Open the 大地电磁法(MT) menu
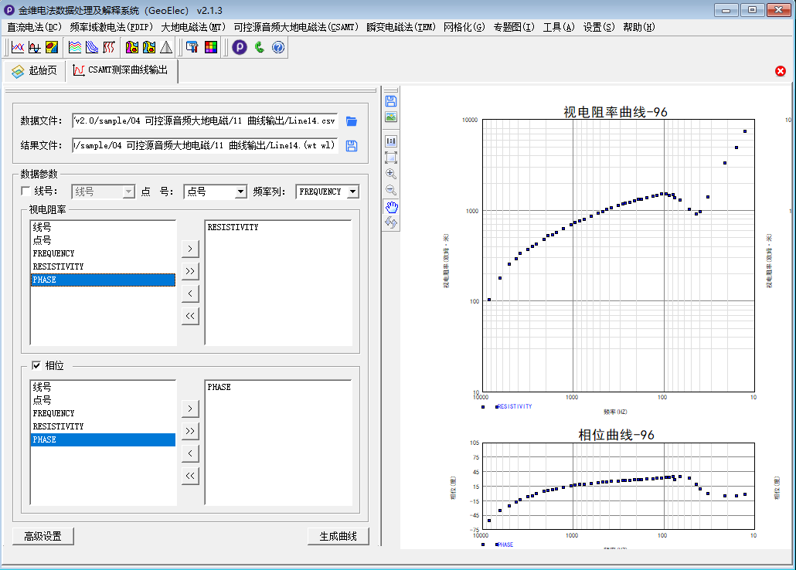The height and width of the screenshot is (570, 796). point(193,27)
